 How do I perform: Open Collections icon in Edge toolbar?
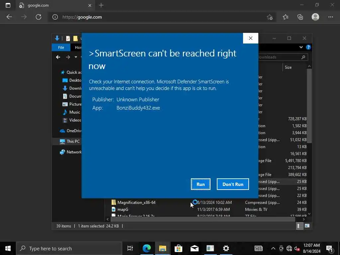300,17
